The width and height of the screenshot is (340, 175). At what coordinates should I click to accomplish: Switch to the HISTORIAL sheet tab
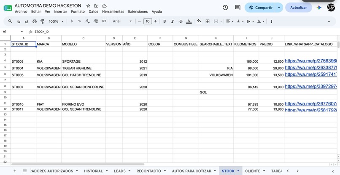point(94,171)
